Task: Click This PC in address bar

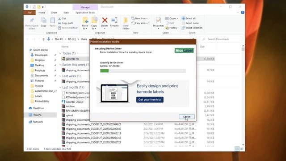Action: [59, 39]
